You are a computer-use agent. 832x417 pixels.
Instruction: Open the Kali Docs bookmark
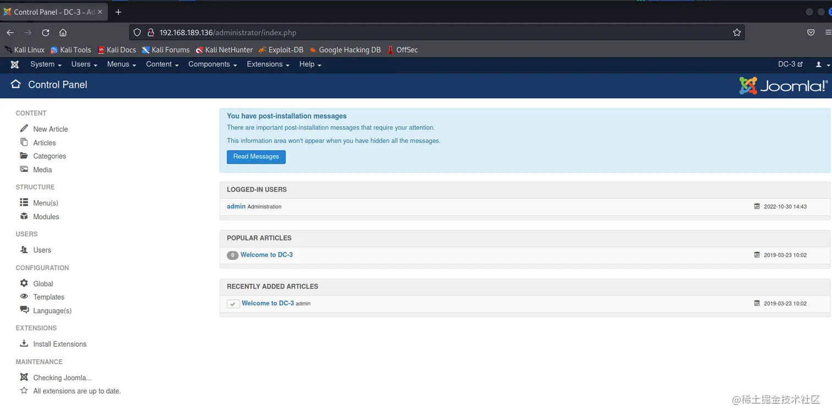point(117,49)
